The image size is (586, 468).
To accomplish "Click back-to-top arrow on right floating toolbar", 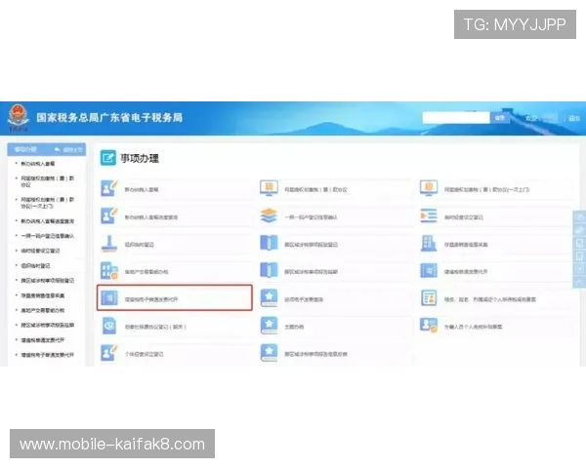I will [x=579, y=282].
